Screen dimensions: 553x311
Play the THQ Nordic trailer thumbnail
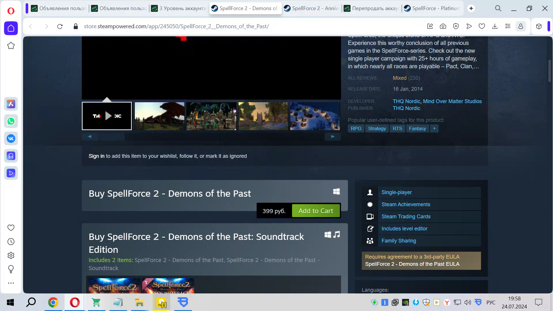(107, 116)
